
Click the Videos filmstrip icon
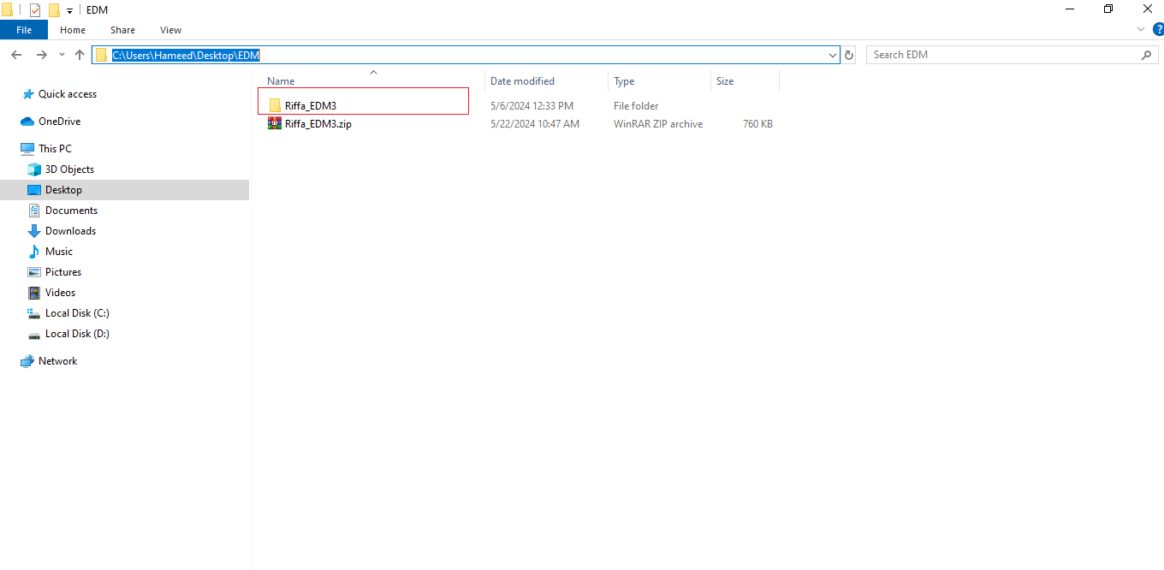pyautogui.click(x=34, y=293)
